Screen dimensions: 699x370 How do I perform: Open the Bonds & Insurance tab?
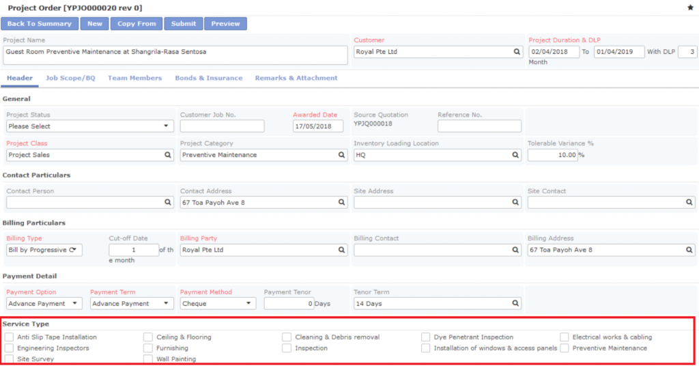tap(209, 79)
